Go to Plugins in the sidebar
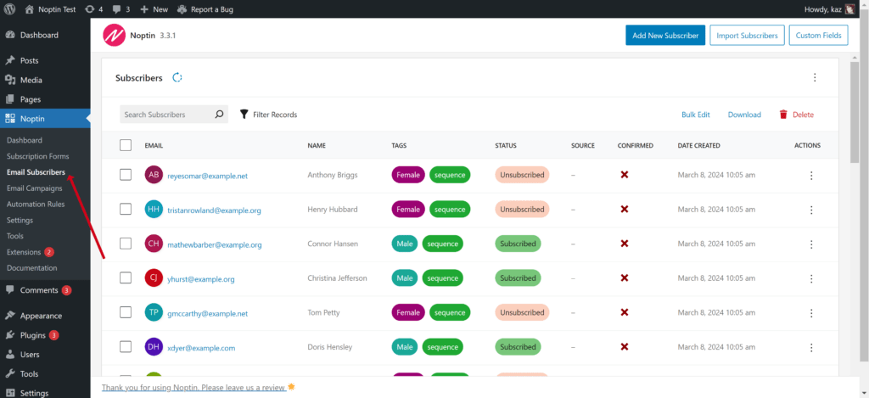Viewport: 869px width, 398px height. [33, 335]
